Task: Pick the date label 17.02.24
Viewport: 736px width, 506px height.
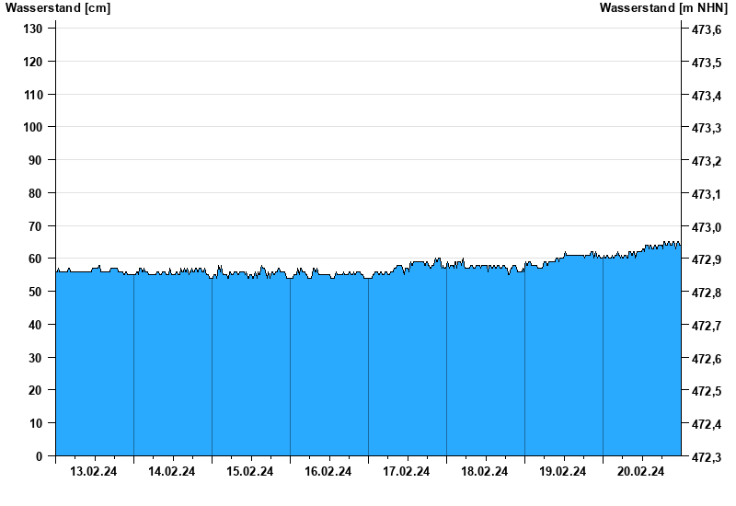Action: pyautogui.click(x=406, y=471)
